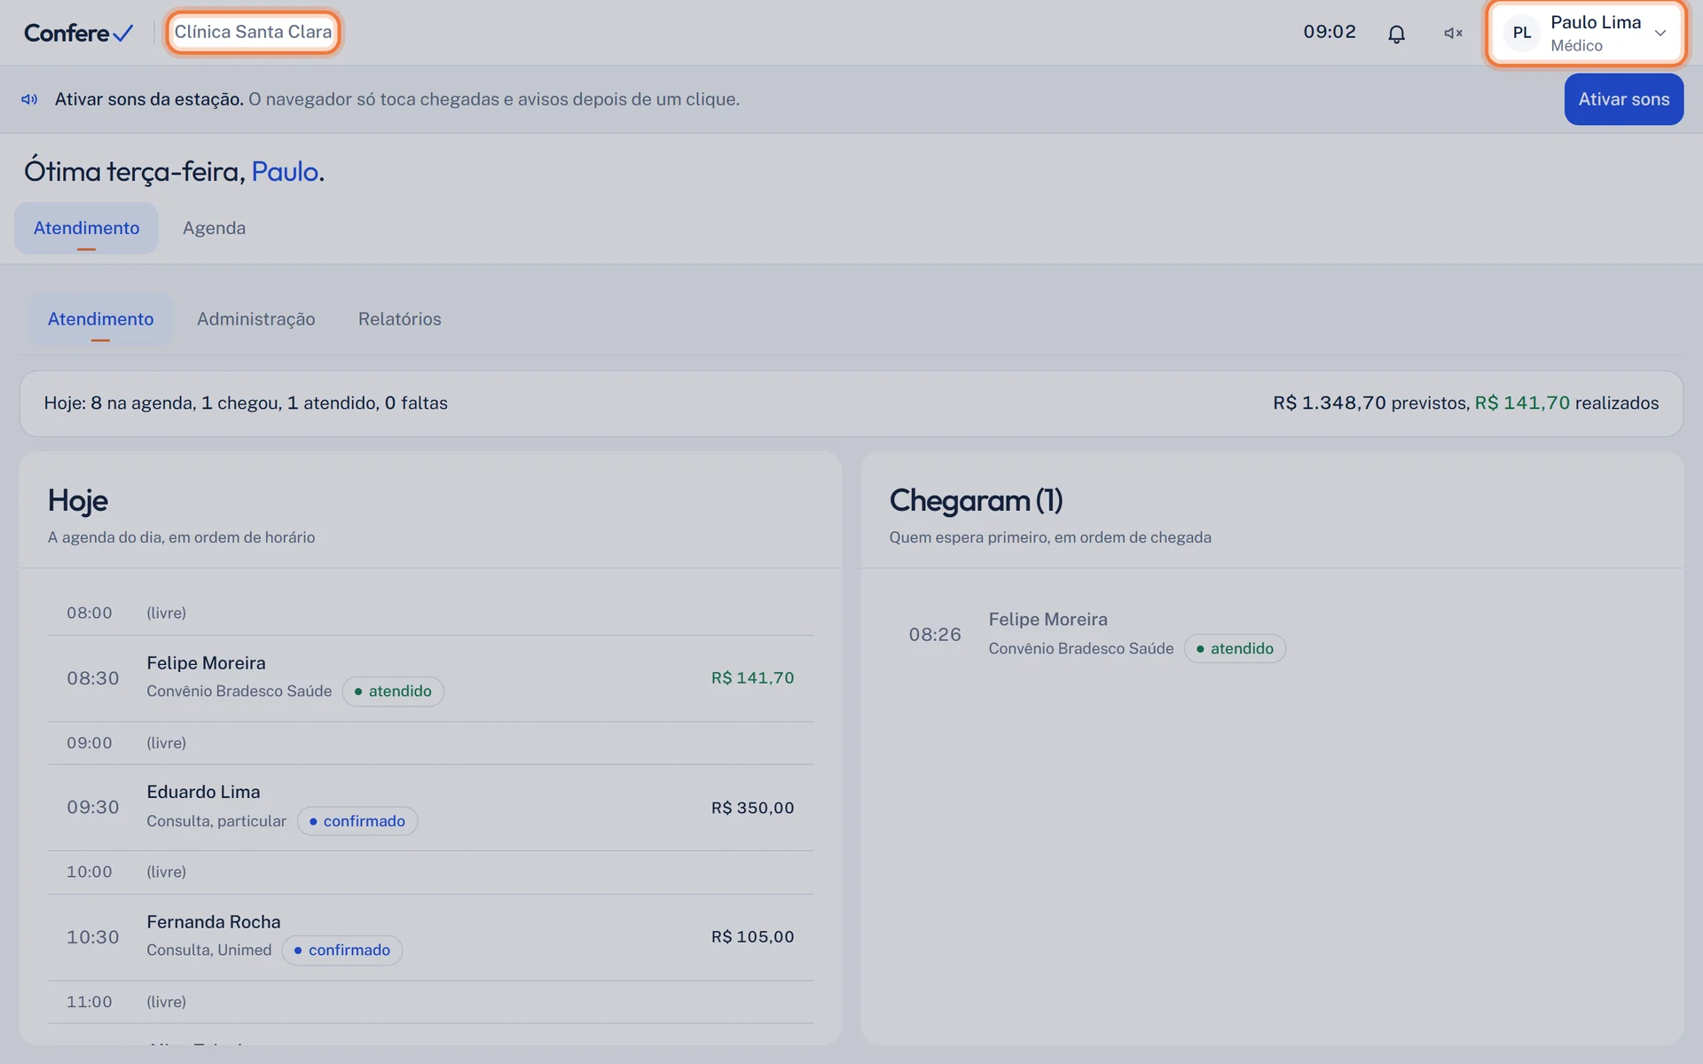
Task: Click Eduardo Lima's confirmado status badge
Action: pyautogui.click(x=357, y=821)
